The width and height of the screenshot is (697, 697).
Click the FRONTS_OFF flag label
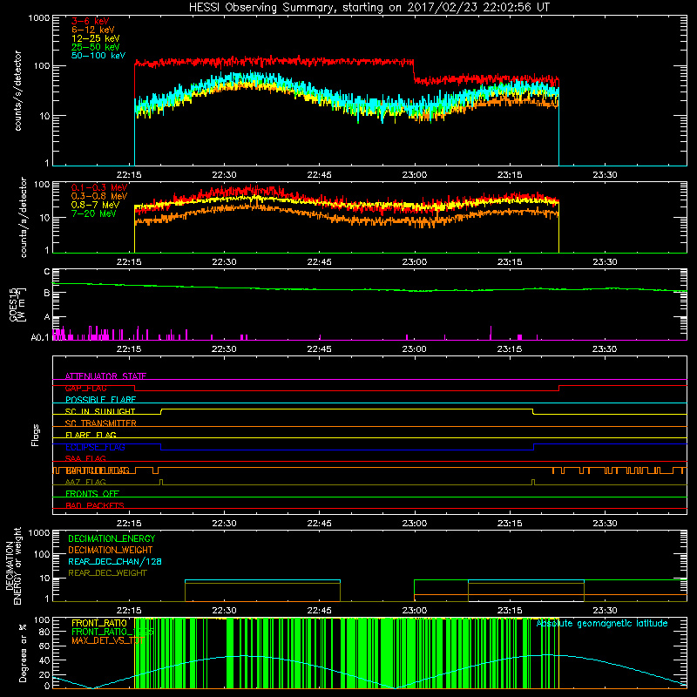click(x=92, y=494)
